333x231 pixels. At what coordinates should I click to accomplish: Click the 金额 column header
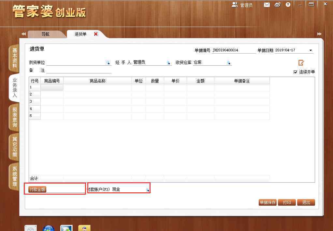coord(201,81)
